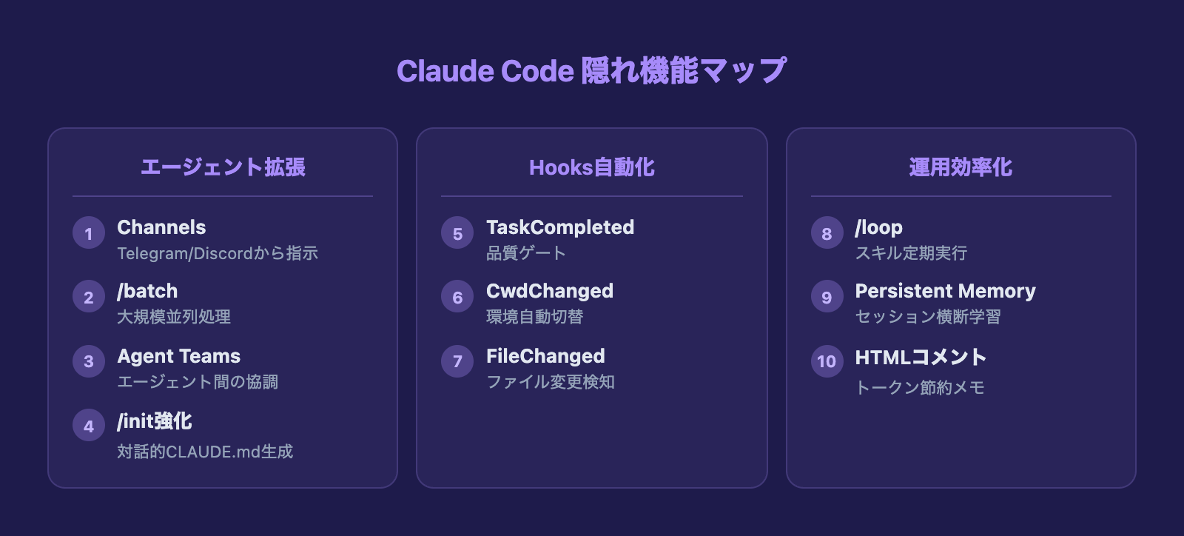
Task: Click the TaskCompleted item title
Action: (560, 227)
